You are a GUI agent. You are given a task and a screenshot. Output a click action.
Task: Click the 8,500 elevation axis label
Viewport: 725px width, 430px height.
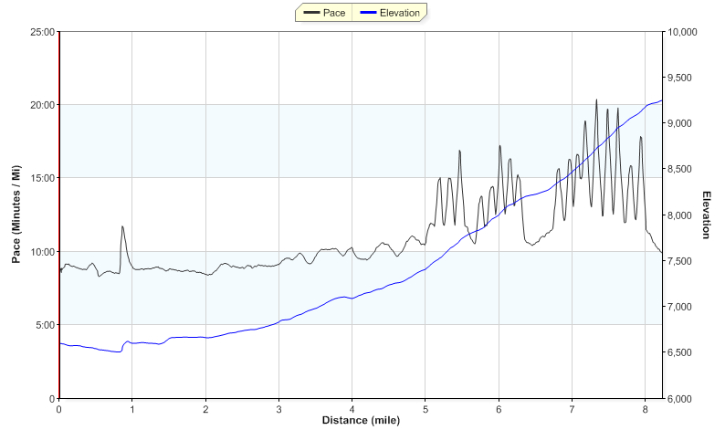click(679, 169)
